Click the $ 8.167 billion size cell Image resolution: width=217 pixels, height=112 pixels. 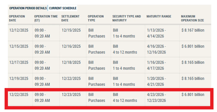point(193,30)
